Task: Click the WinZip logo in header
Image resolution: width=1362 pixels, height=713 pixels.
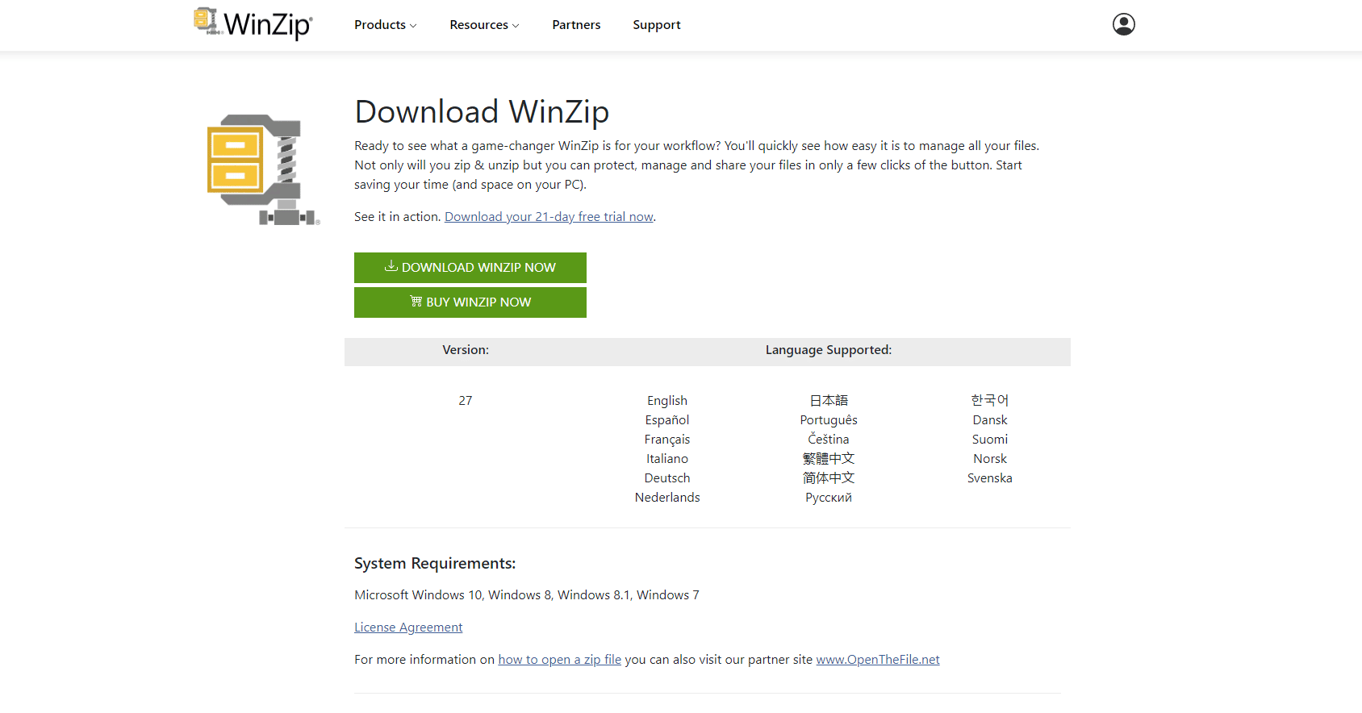Action: (253, 24)
